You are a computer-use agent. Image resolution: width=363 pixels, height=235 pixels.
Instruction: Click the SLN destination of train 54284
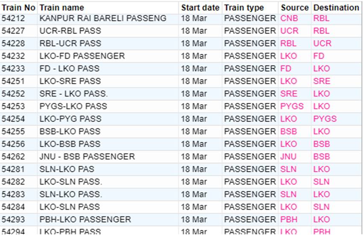321,207
